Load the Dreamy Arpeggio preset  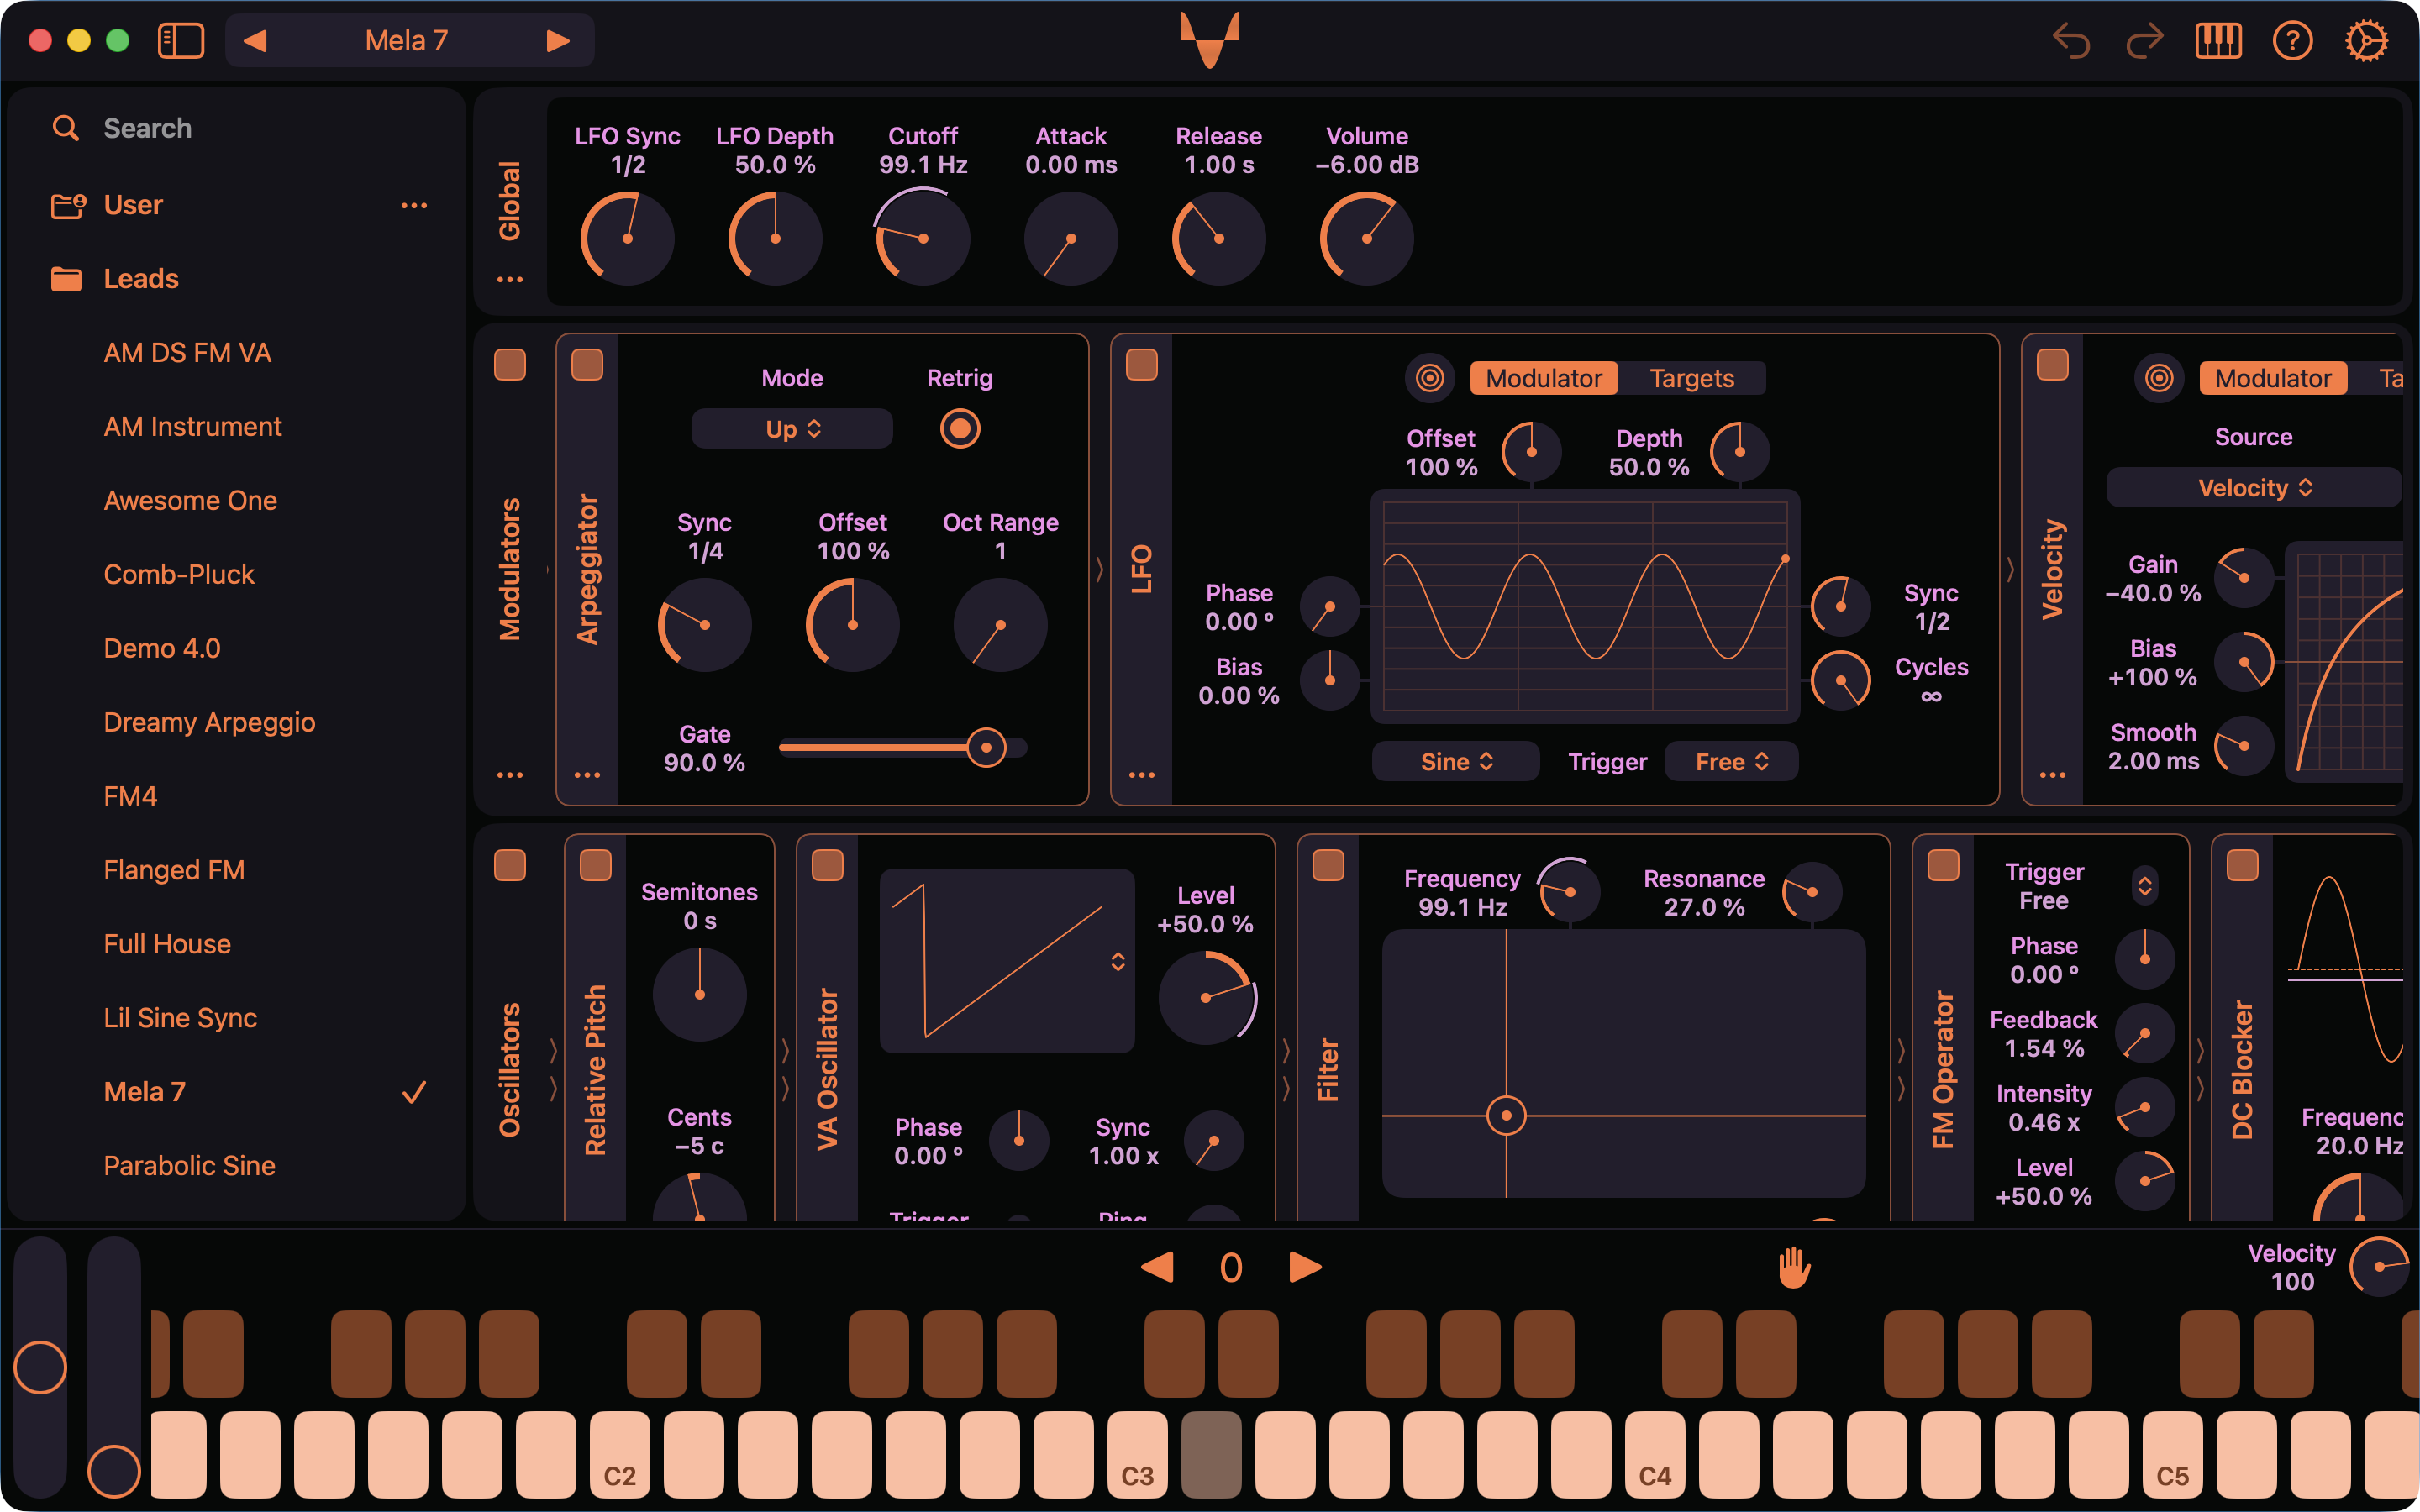click(x=209, y=722)
